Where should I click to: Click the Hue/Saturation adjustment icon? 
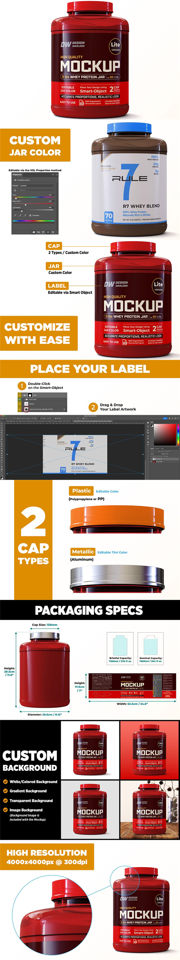tap(15, 180)
